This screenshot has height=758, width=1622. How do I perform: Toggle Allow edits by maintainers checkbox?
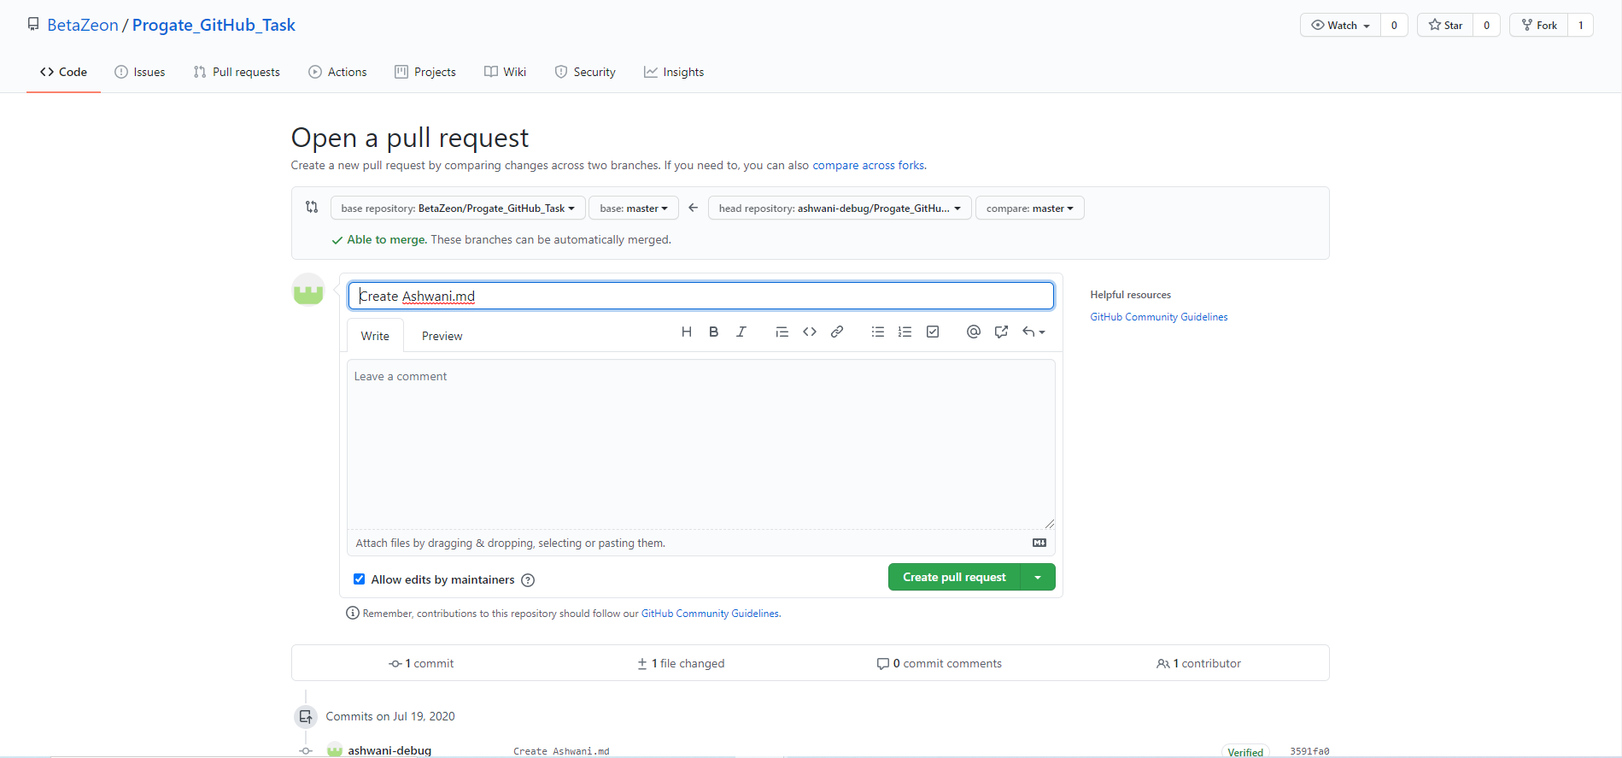(x=360, y=579)
